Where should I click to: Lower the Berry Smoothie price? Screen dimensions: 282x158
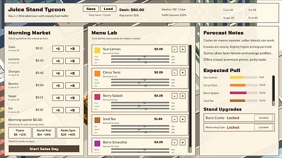[x=175, y=142]
